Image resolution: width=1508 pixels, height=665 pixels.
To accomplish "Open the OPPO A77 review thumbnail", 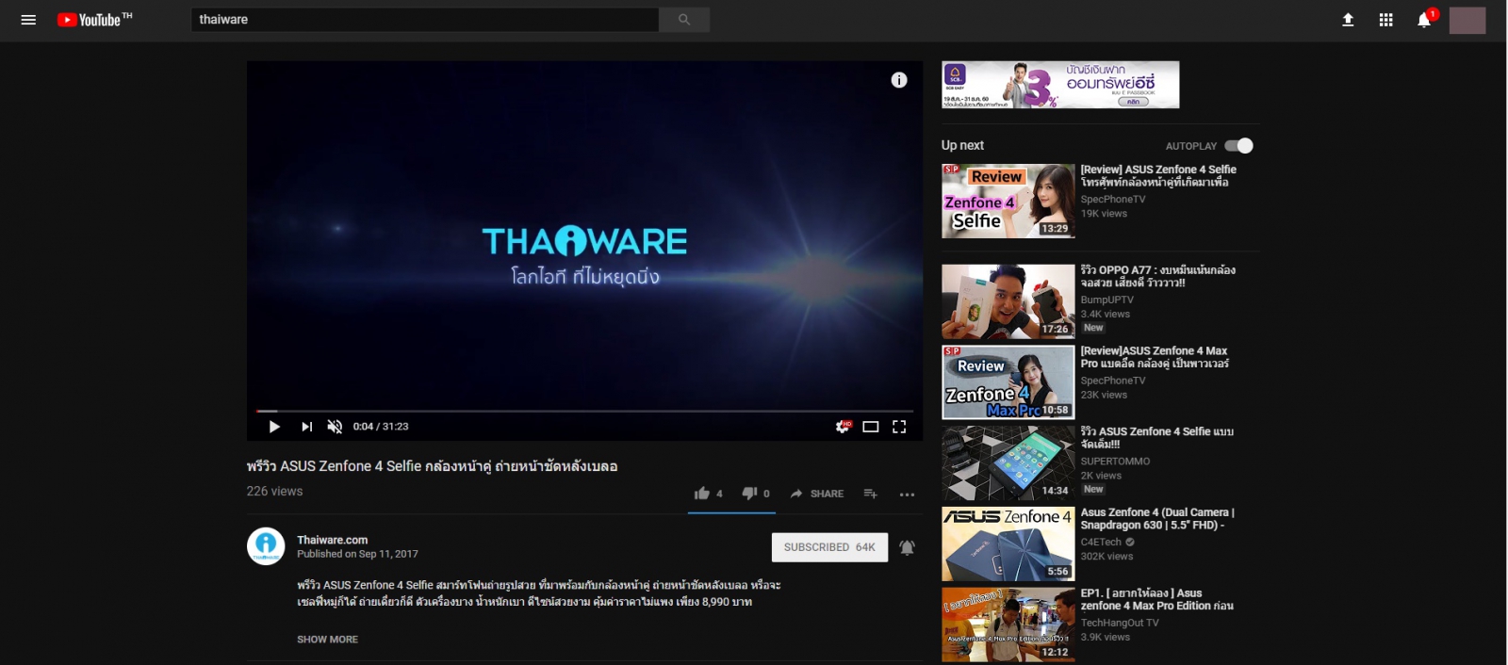I will (x=1008, y=301).
